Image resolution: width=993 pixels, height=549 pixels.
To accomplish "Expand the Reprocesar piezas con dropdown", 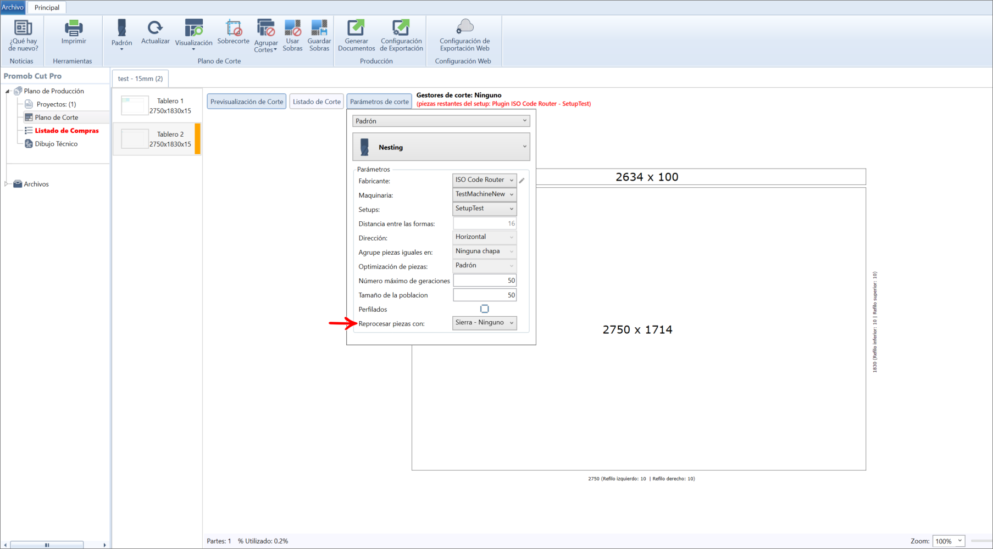I will pos(485,323).
